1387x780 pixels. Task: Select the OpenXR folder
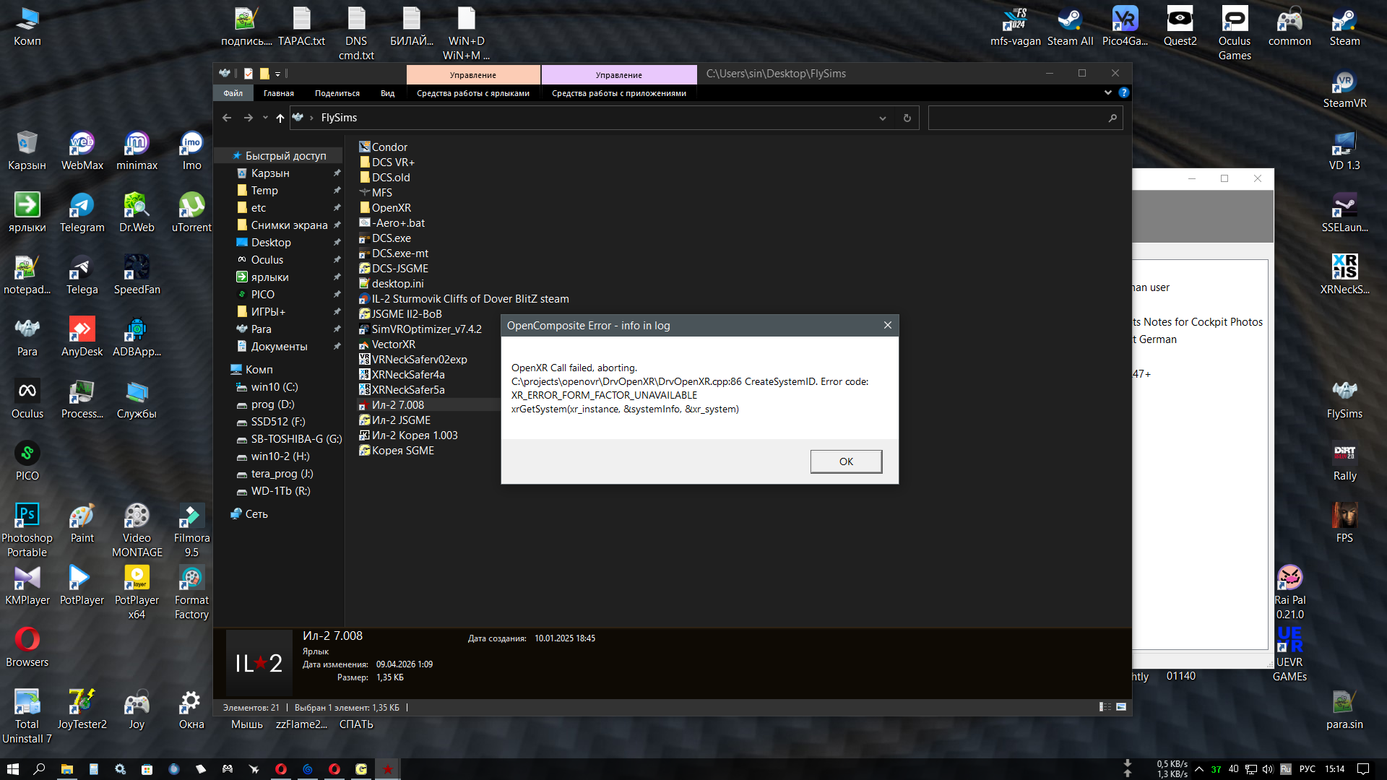pos(385,208)
